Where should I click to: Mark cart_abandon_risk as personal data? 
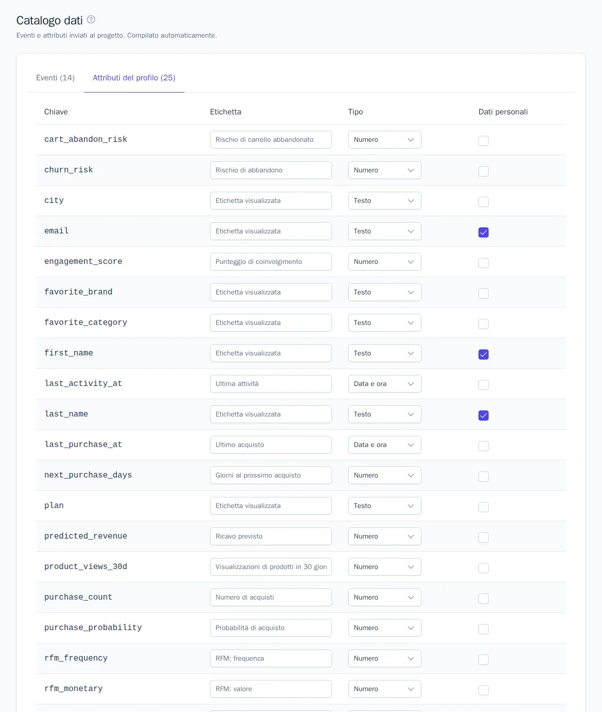click(484, 141)
